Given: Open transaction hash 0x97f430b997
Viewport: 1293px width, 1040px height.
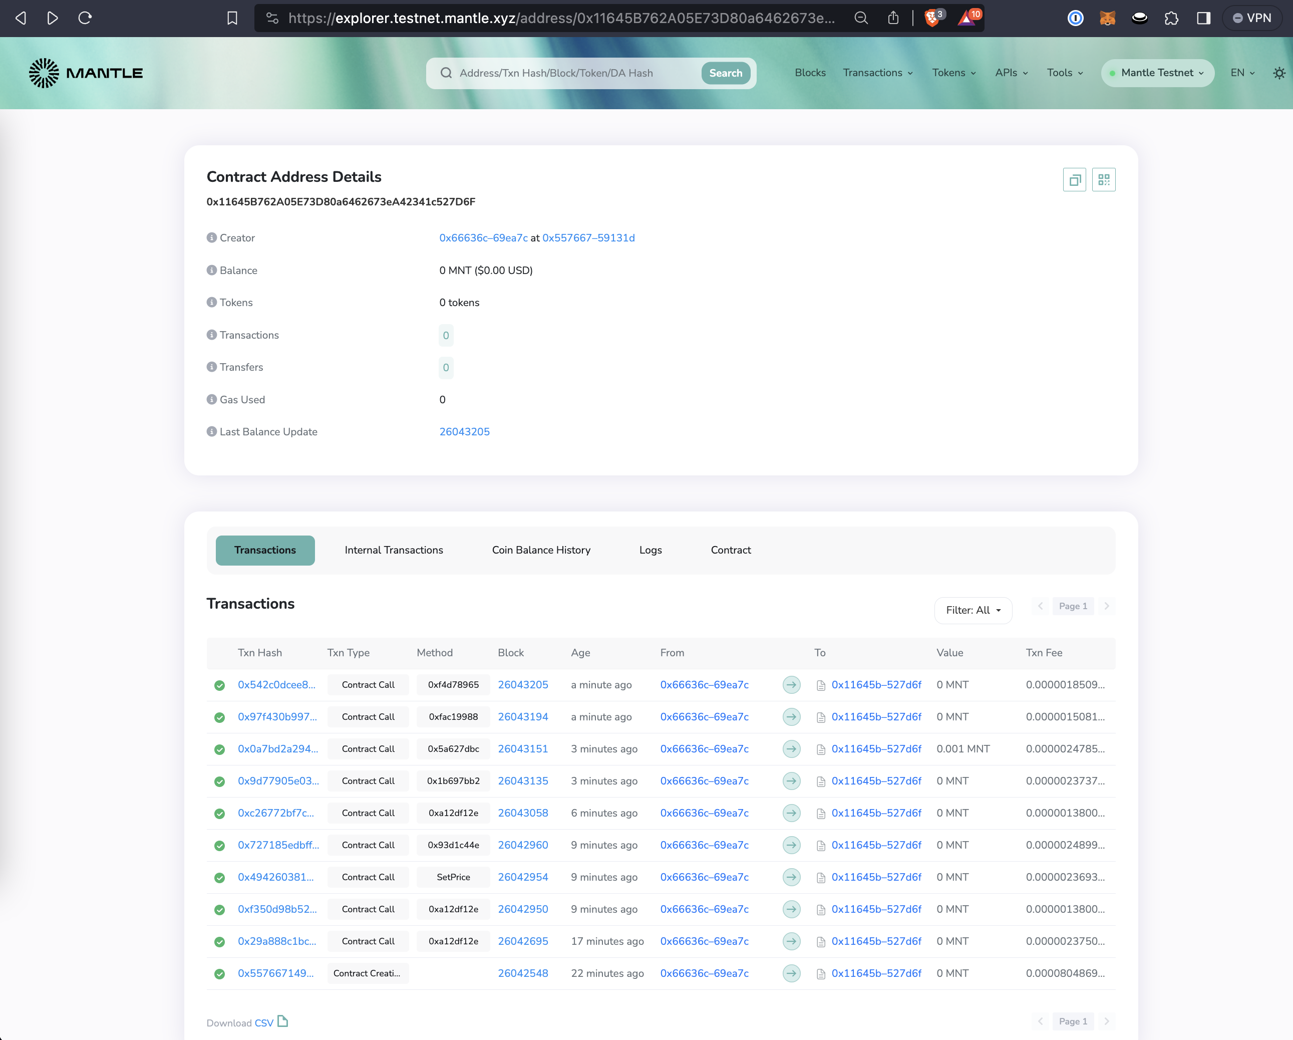Looking at the screenshot, I should tap(277, 716).
